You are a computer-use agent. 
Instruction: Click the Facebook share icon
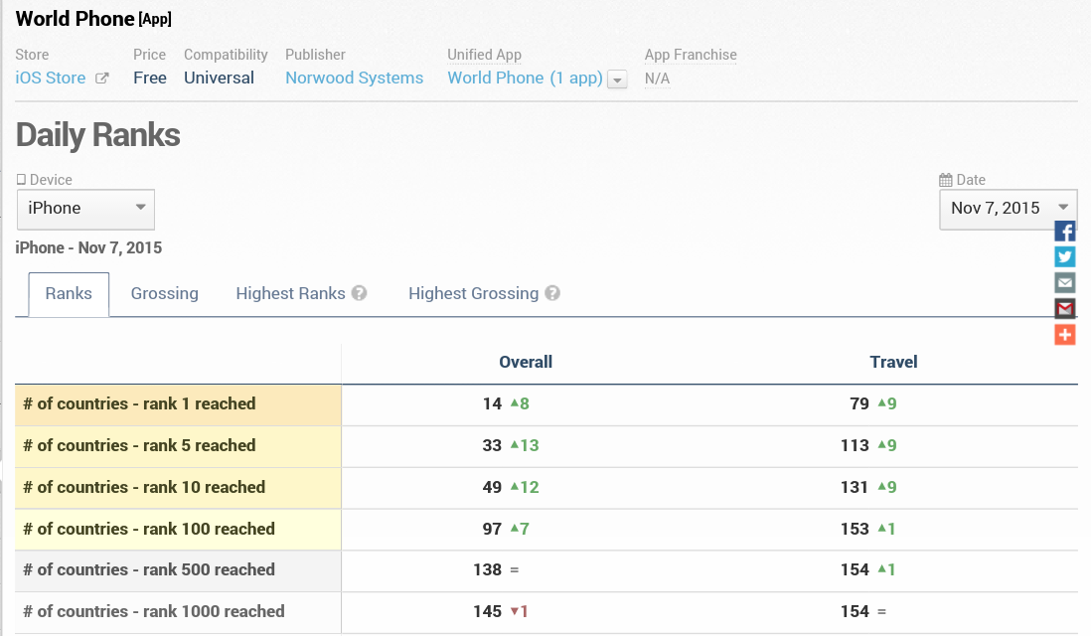pyautogui.click(x=1065, y=232)
